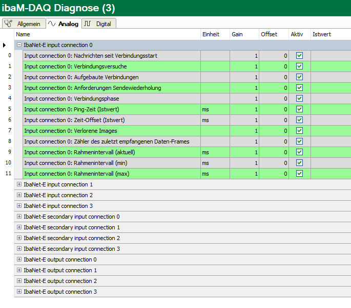Expand IbaNet-E output connection 2
This screenshot has height=308, width=351.
[19, 281]
